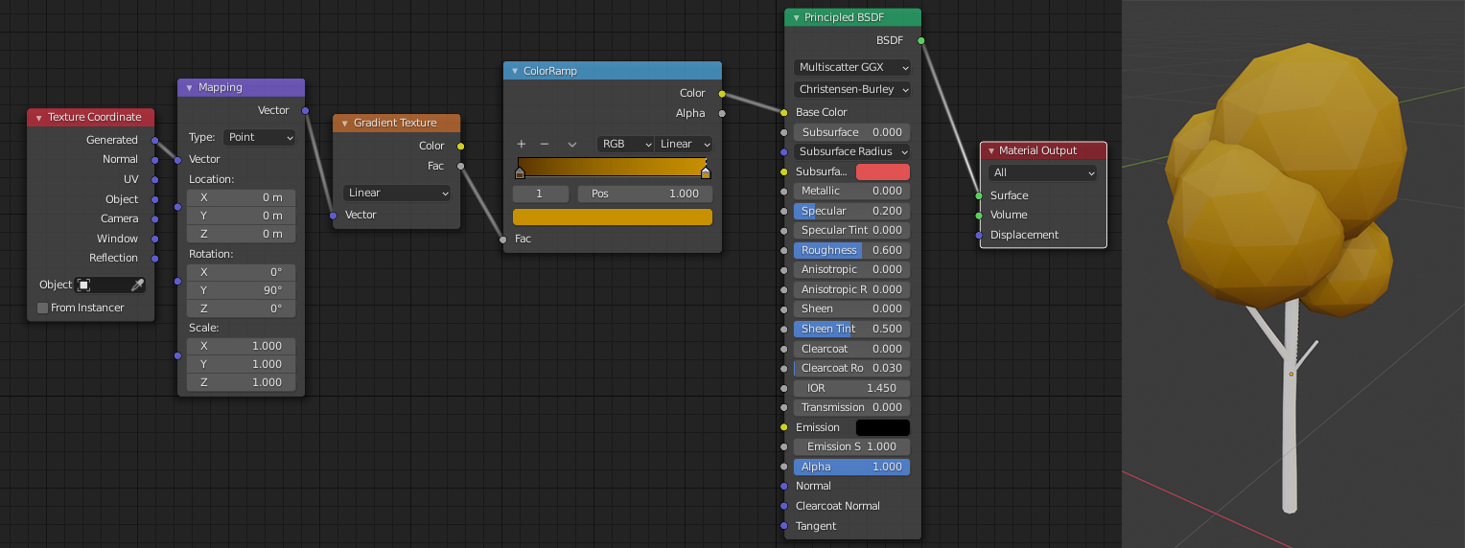Click ColorRamp Alpha output socket
Screen dimensions: 1465x548
(721, 113)
